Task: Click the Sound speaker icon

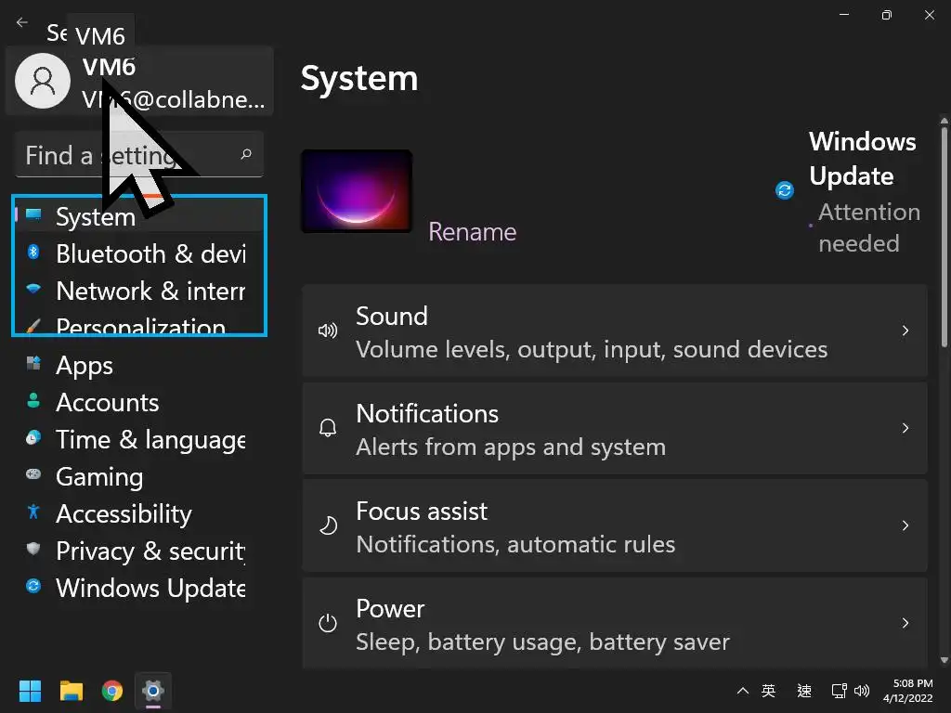Action: (328, 331)
